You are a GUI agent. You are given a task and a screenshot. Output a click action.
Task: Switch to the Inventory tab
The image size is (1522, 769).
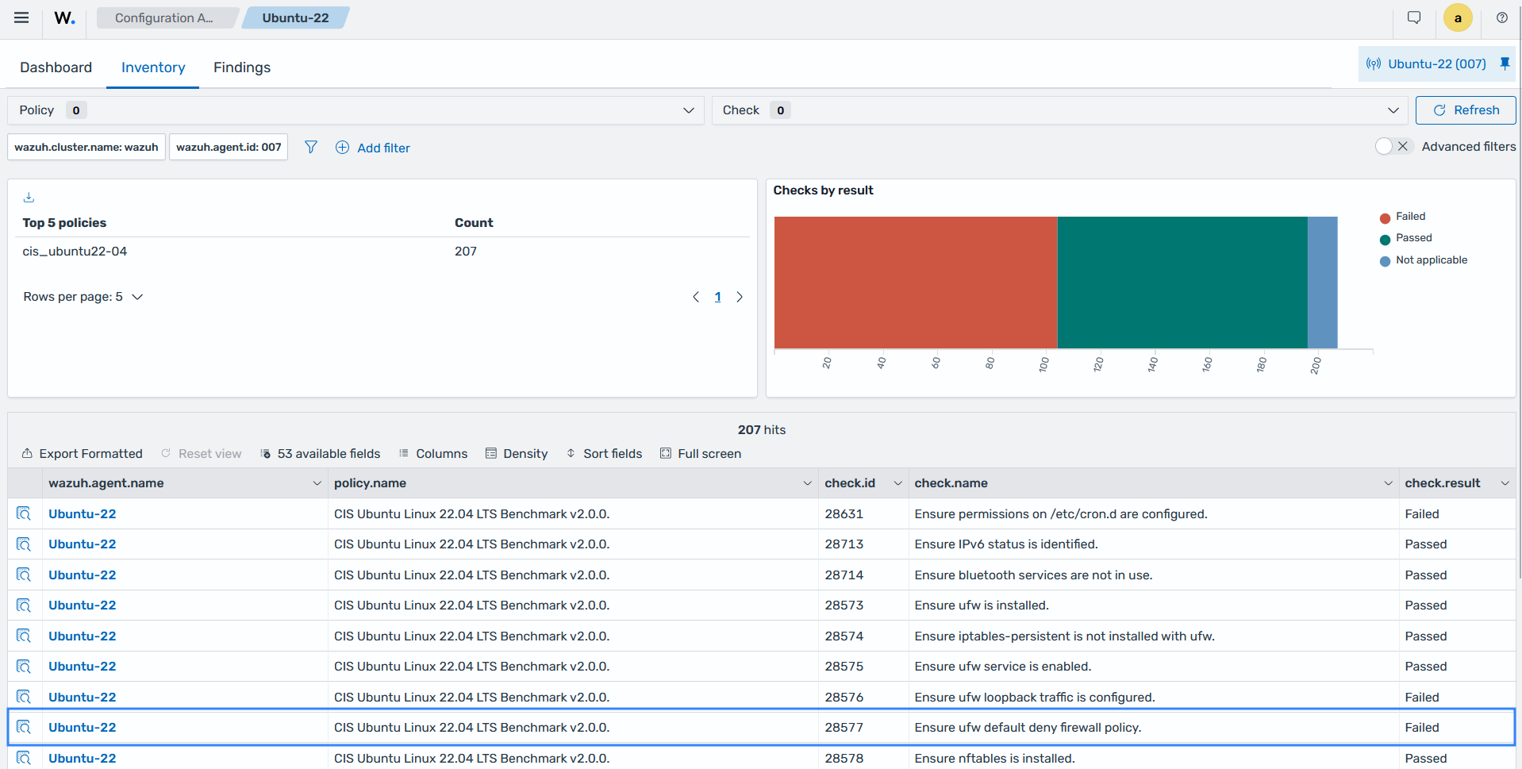click(153, 67)
